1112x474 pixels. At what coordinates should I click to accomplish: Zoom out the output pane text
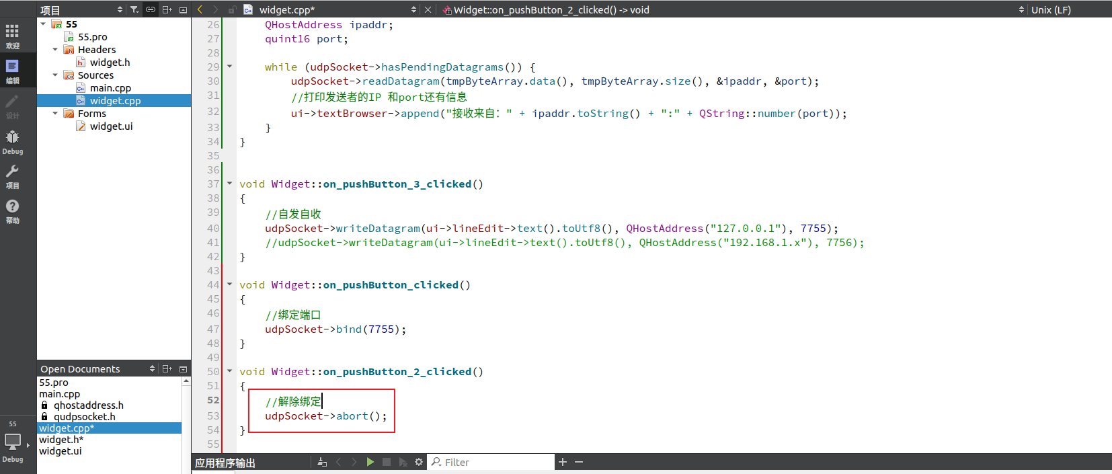(579, 462)
